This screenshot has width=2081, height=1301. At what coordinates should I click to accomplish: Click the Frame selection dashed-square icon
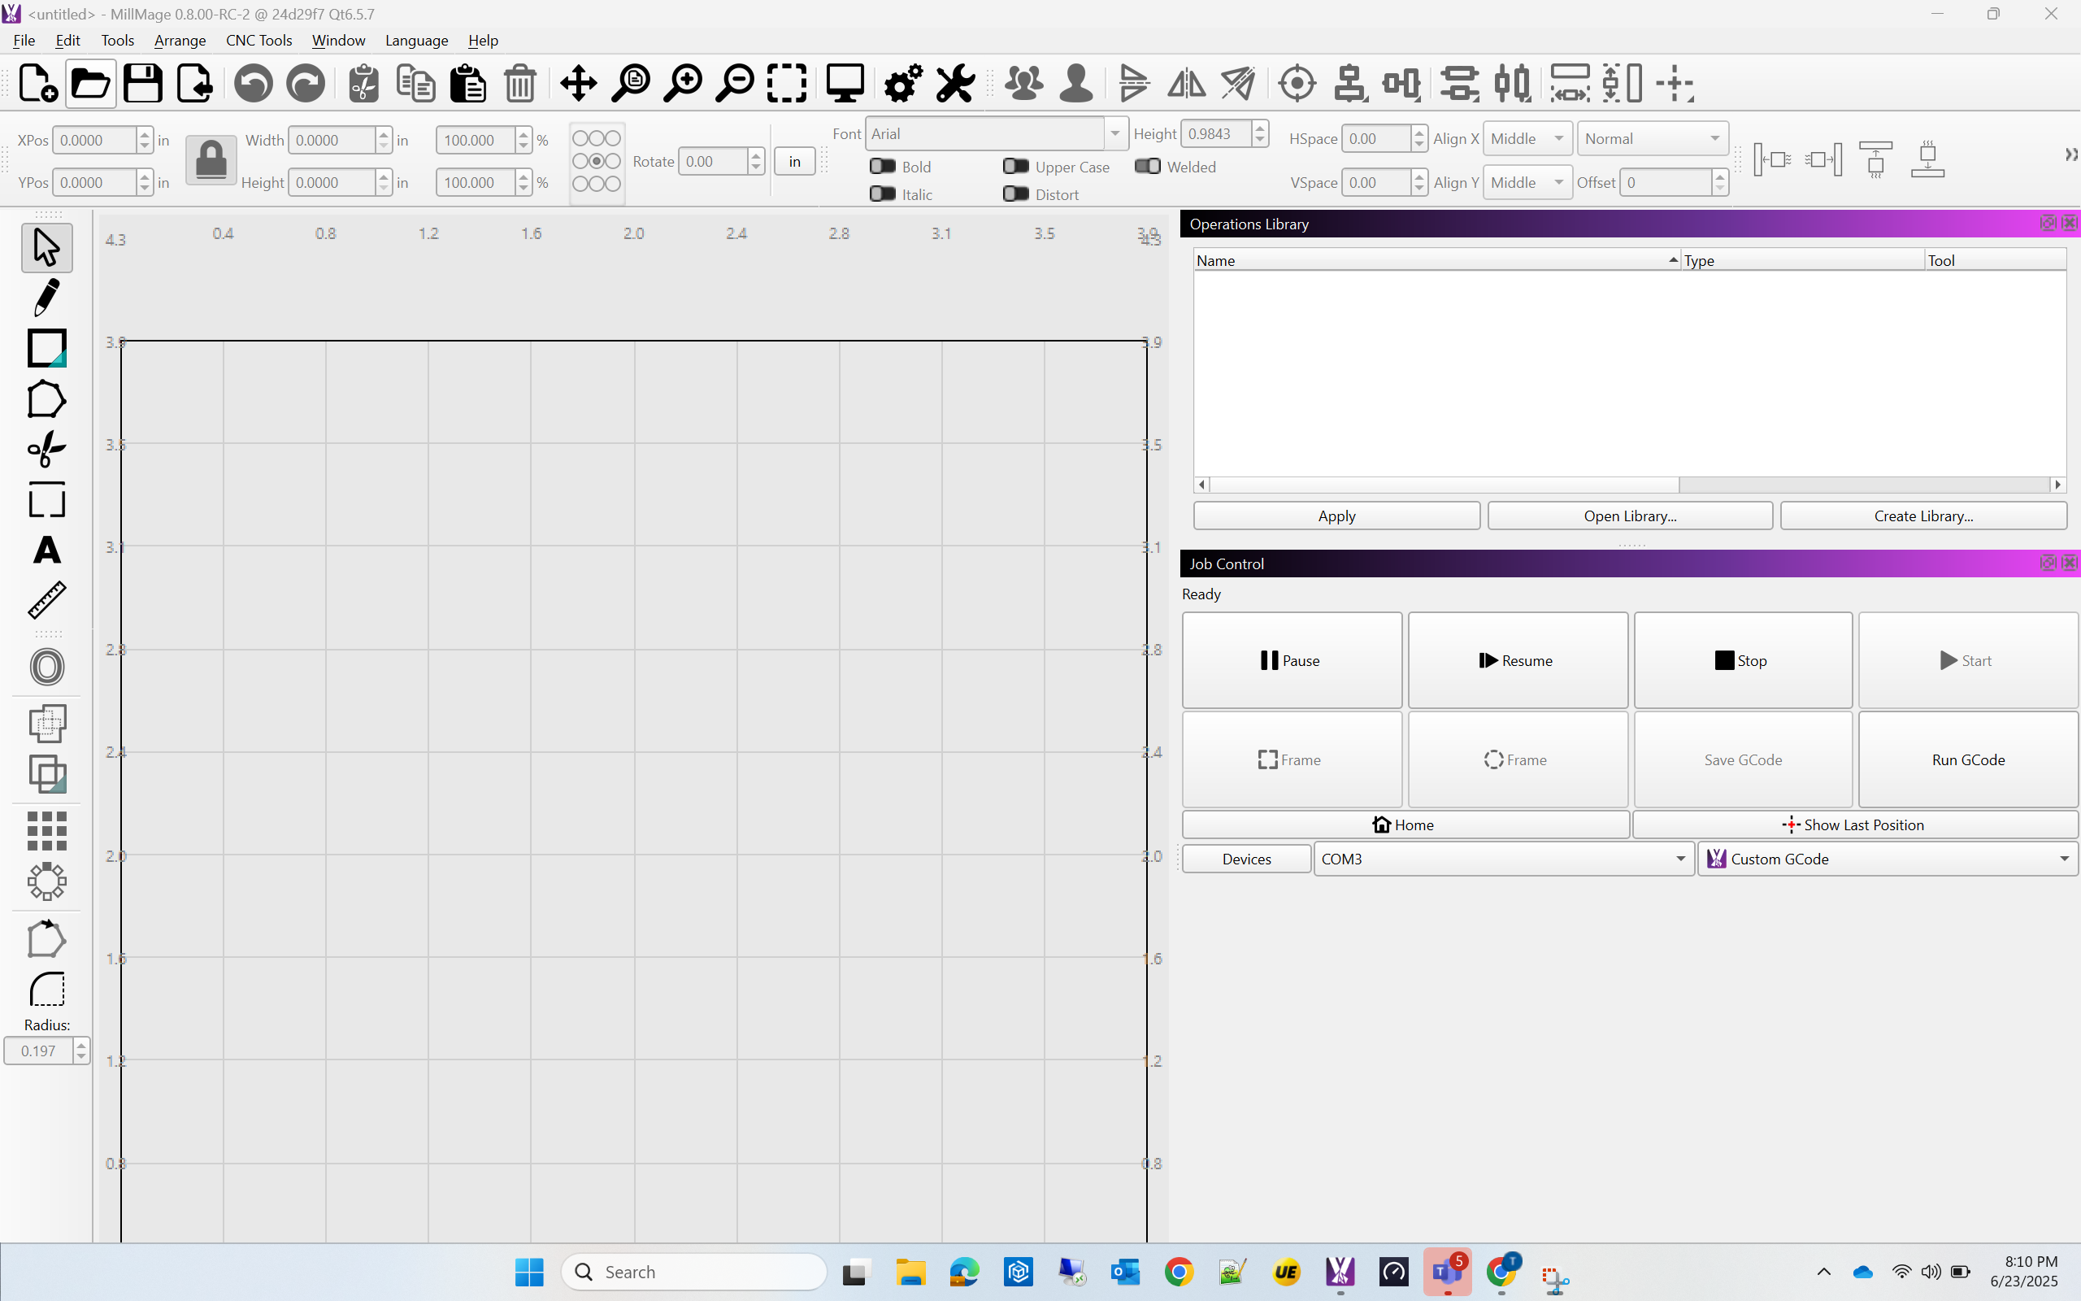click(787, 84)
